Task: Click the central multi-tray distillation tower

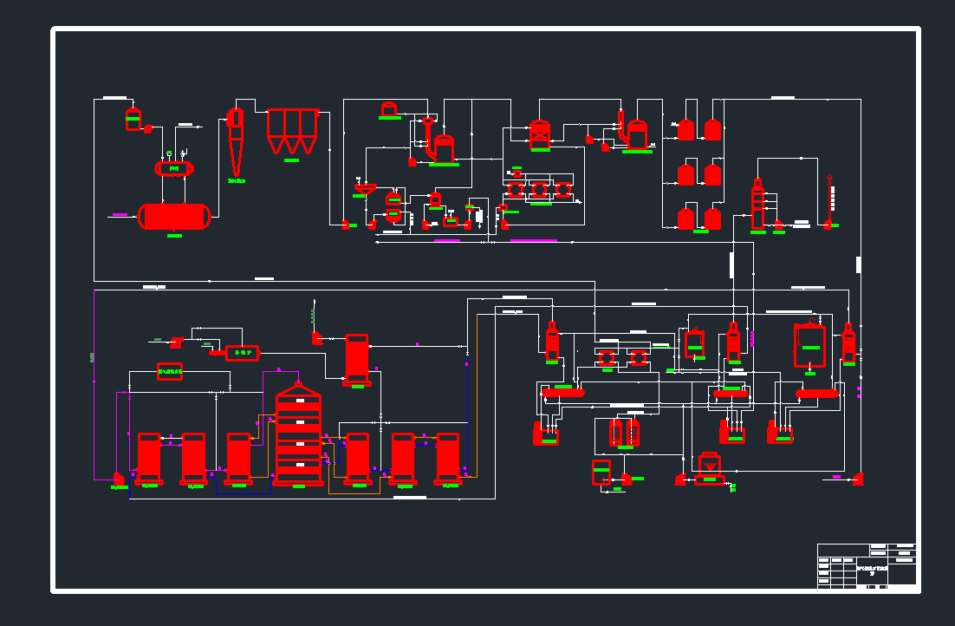Action: tap(298, 436)
